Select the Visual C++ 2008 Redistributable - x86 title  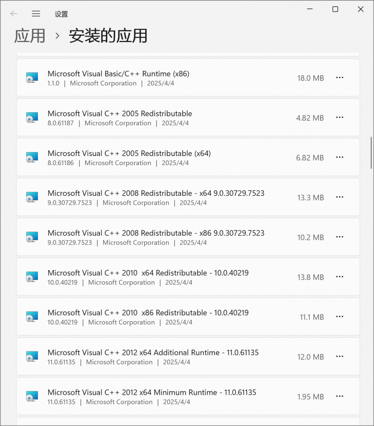(156, 233)
